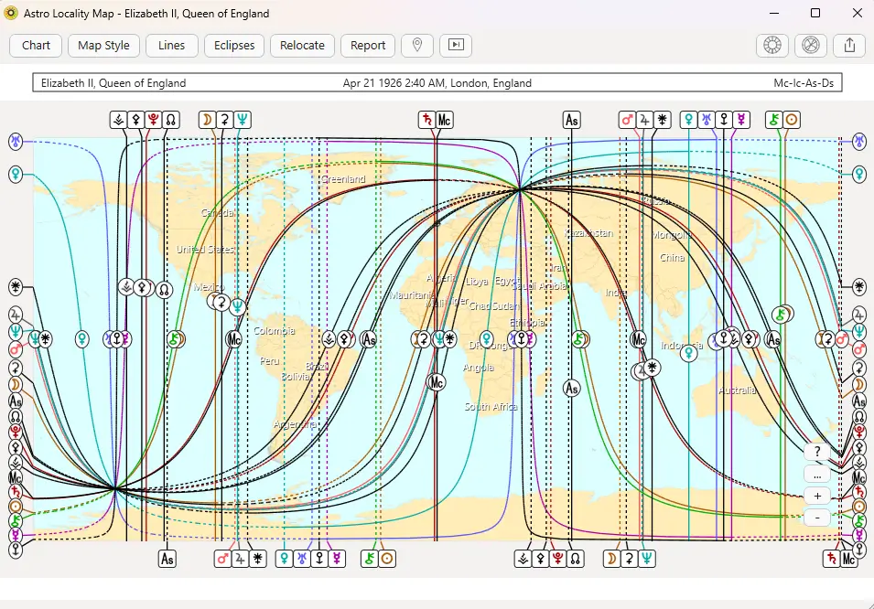The height and width of the screenshot is (609, 874).
Task: Select orange Sun box above the map
Action: click(x=792, y=120)
